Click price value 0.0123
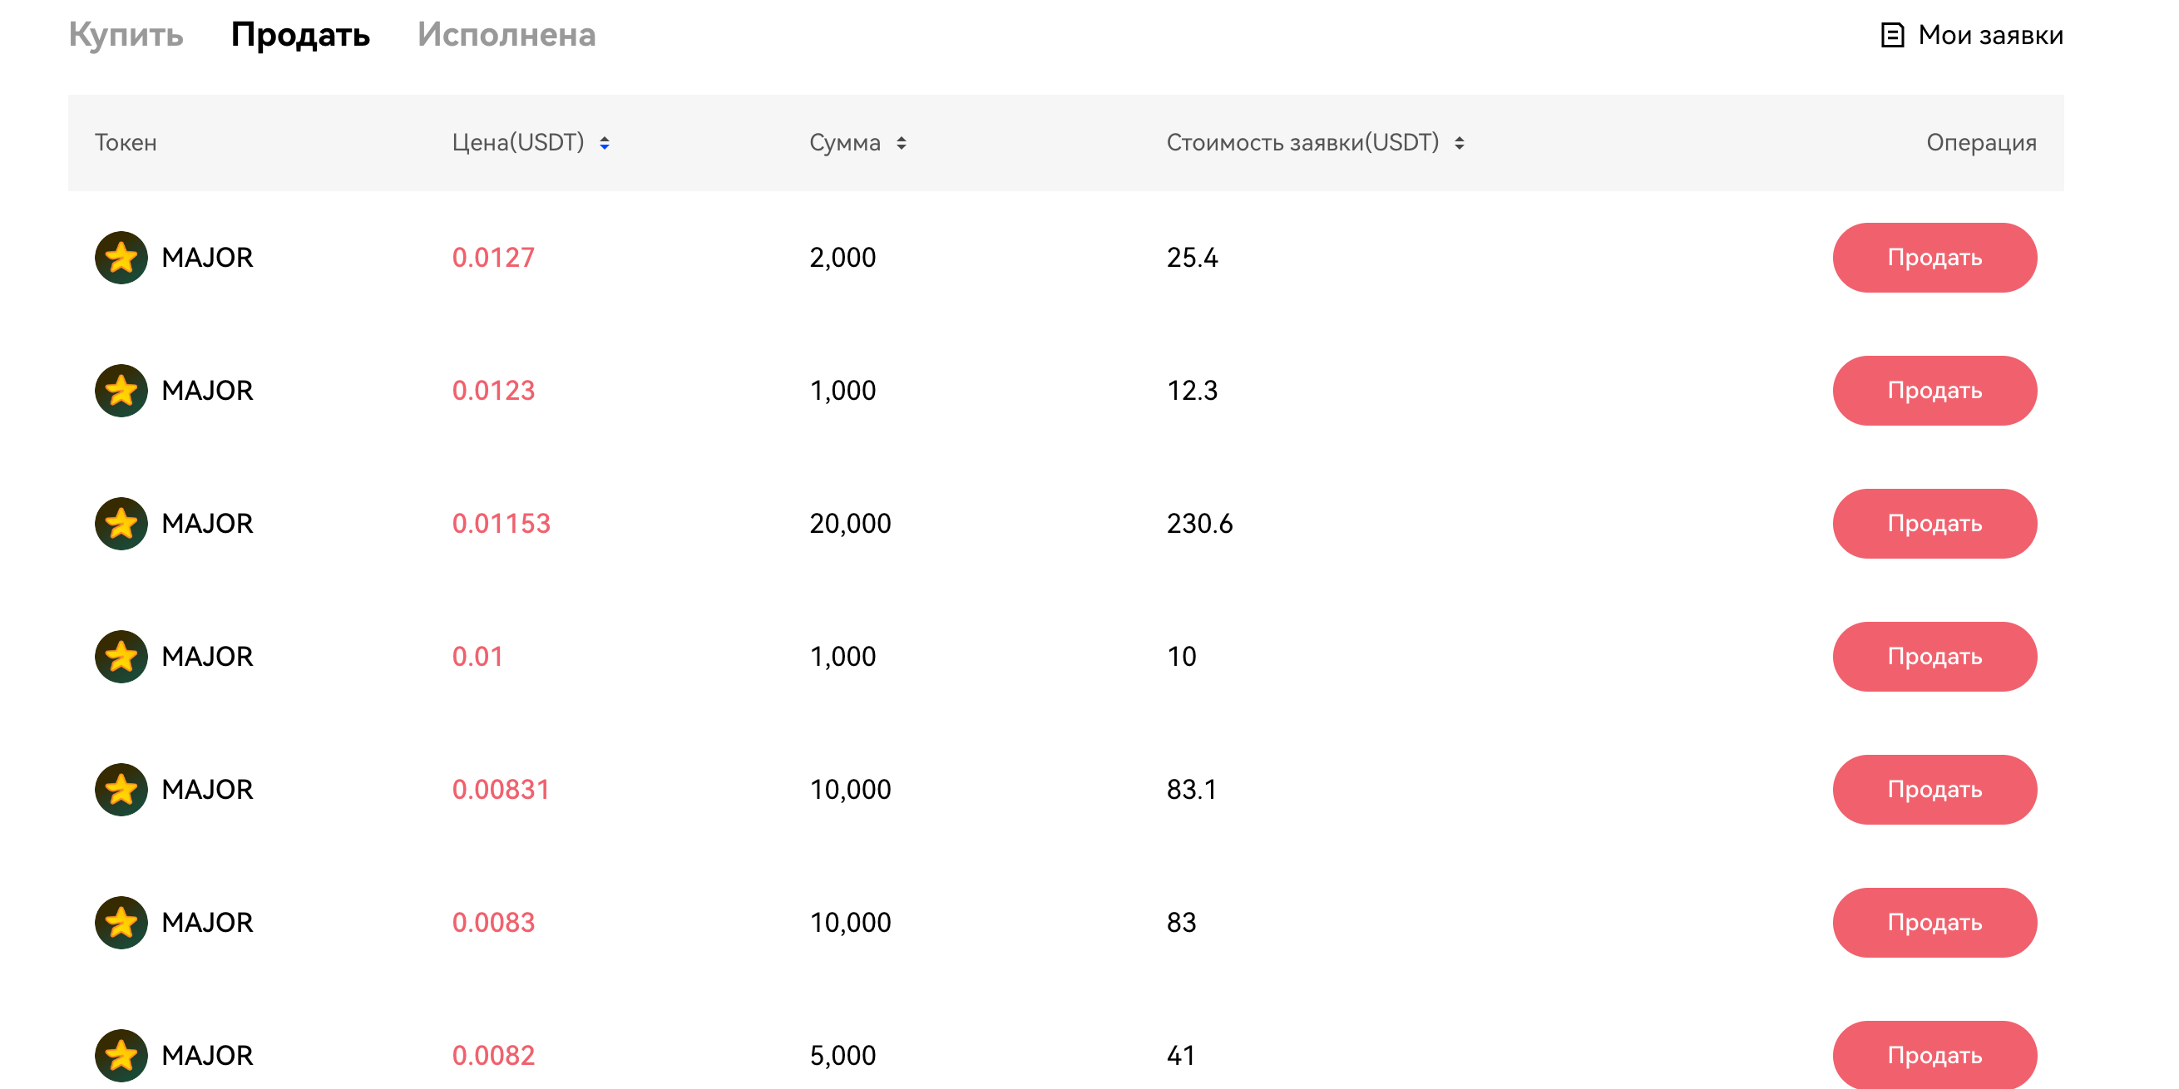 coord(493,390)
